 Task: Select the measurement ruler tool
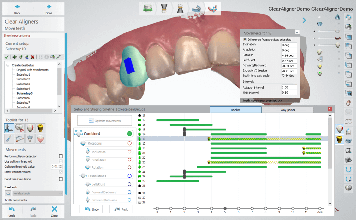(20, 138)
